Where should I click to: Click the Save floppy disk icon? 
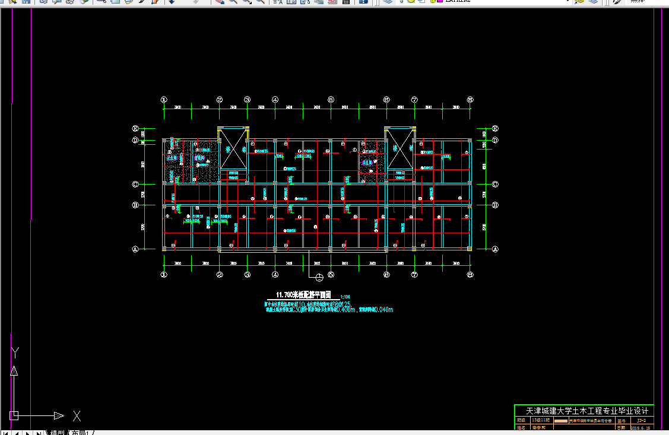coord(26,2)
